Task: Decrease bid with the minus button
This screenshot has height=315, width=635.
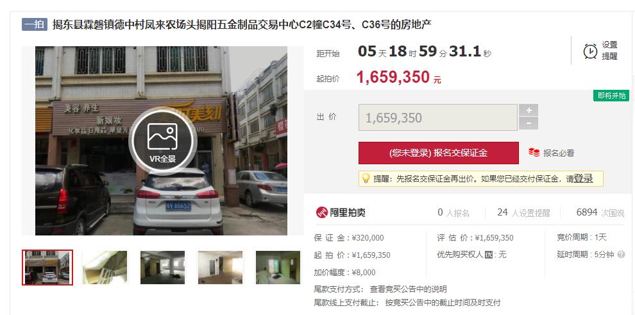Action: (x=529, y=123)
